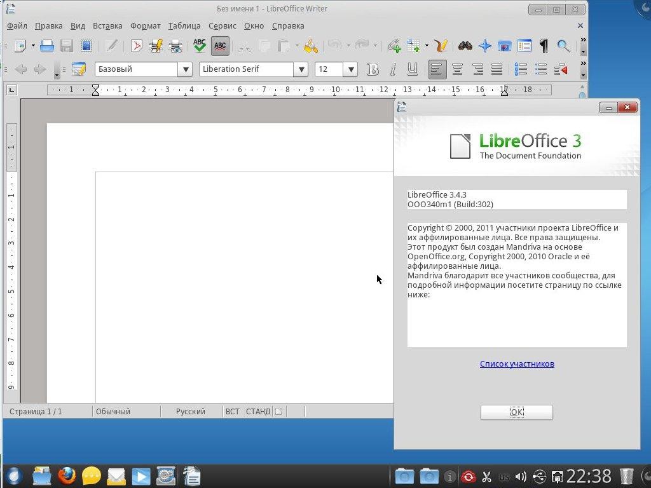Show hidden Standard toolbar buttons via » chevron
This screenshot has height=488, width=651.
584,40
